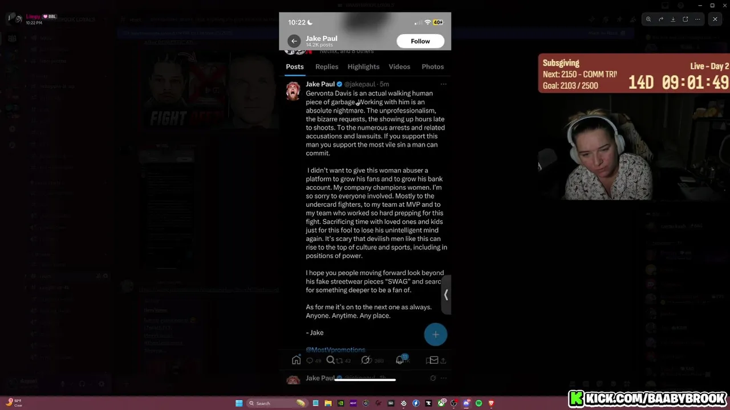Image resolution: width=730 pixels, height=410 pixels.
Task: Tap the blue compose plus button
Action: 436,334
